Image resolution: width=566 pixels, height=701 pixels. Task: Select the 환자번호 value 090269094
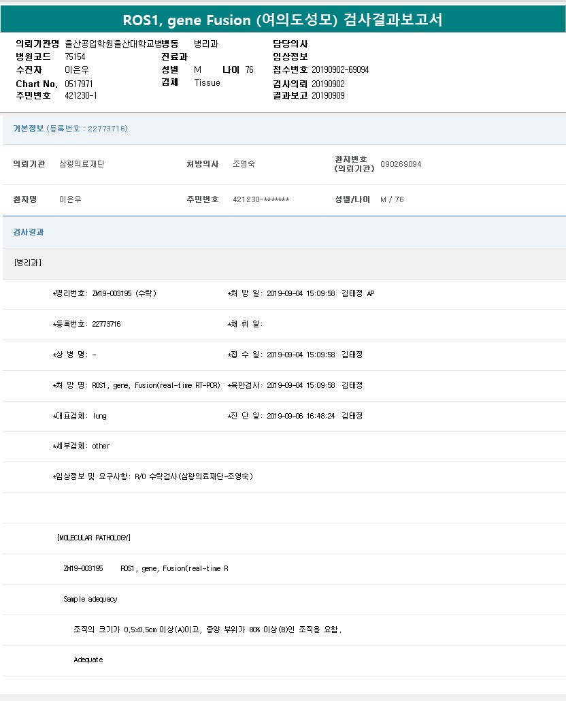click(401, 164)
